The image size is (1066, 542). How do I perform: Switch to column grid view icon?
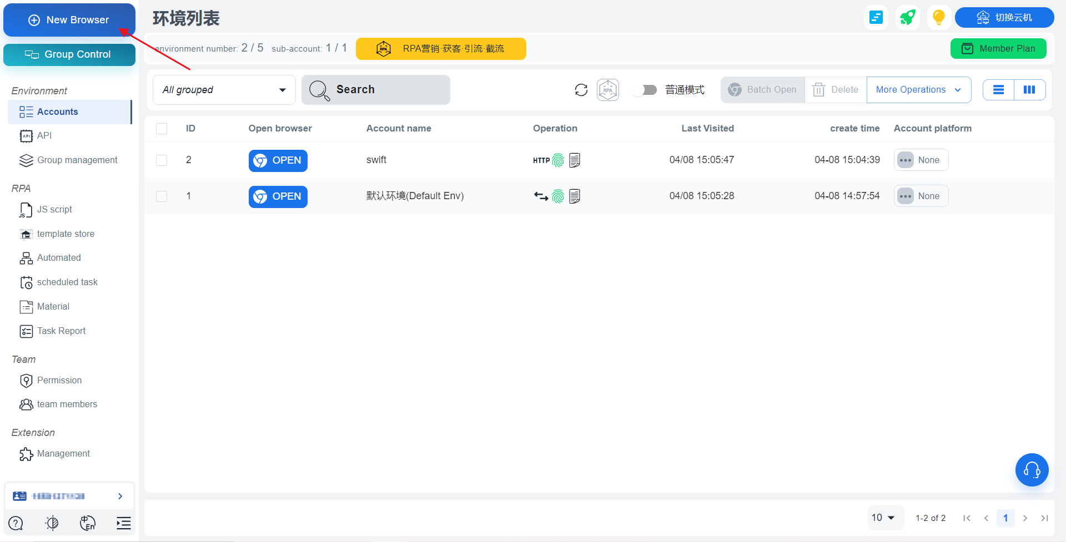pyautogui.click(x=1029, y=90)
